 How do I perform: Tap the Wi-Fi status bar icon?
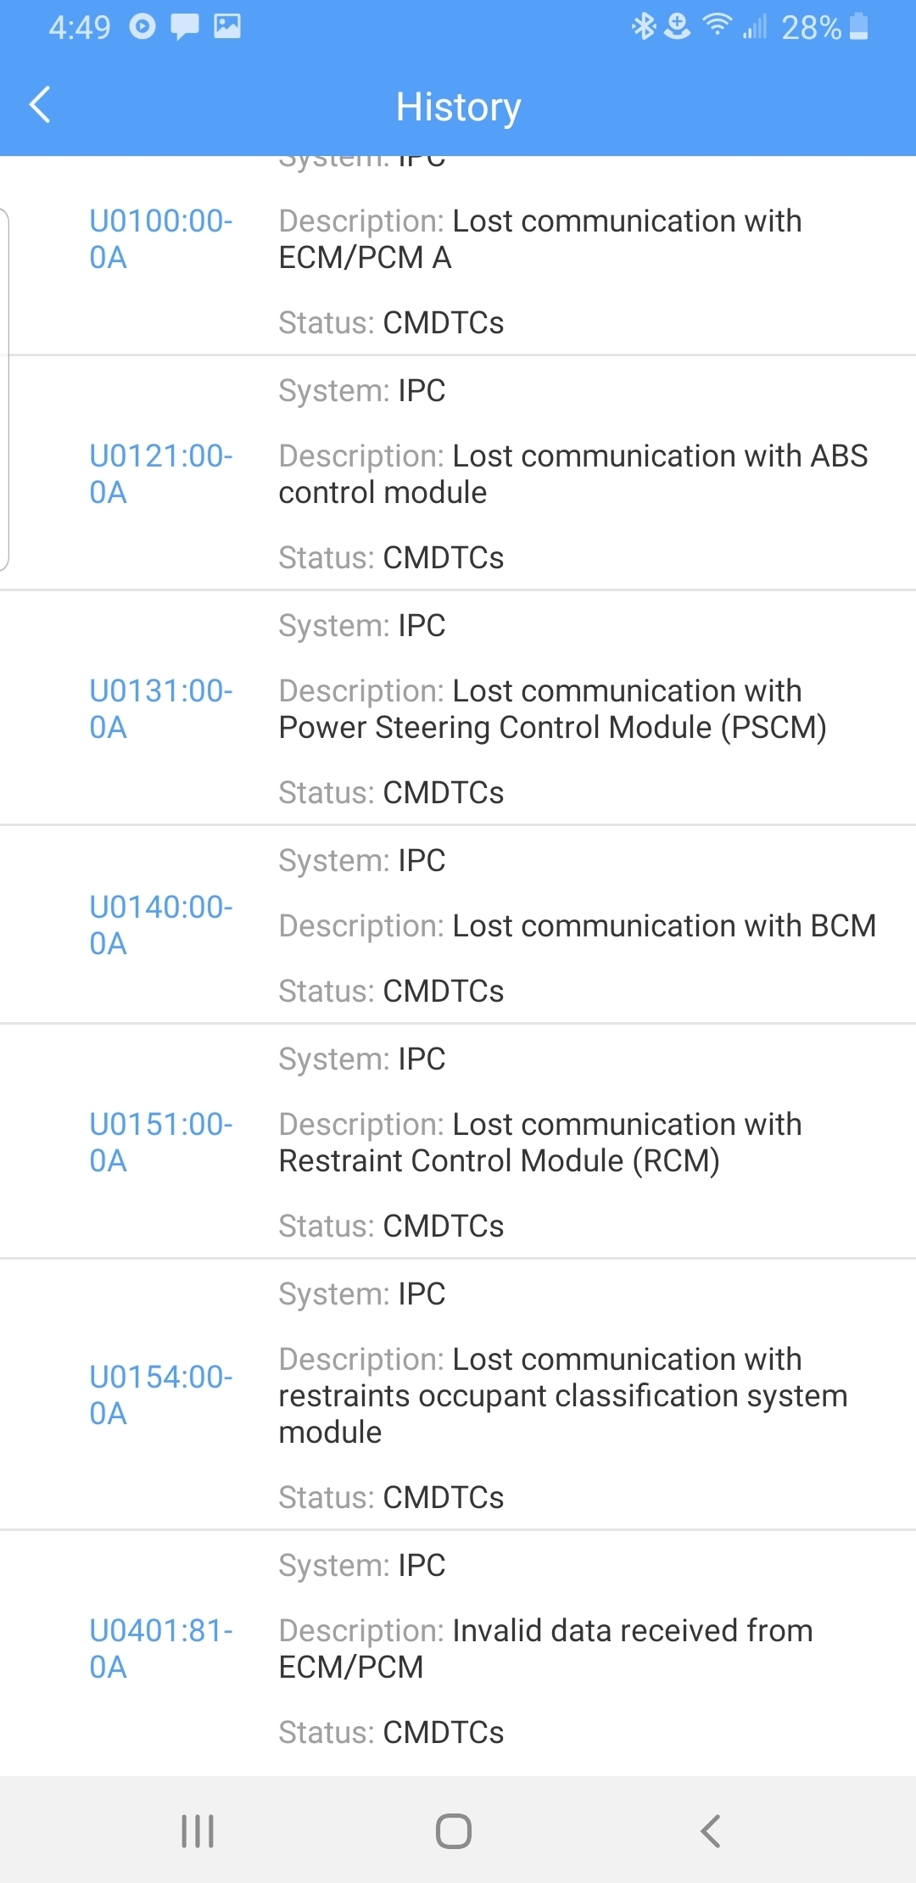point(718,25)
